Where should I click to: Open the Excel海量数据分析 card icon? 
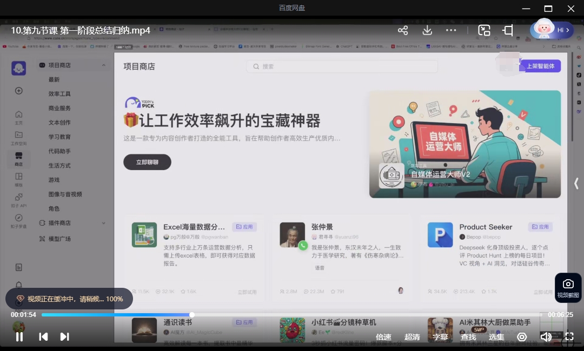tap(144, 235)
